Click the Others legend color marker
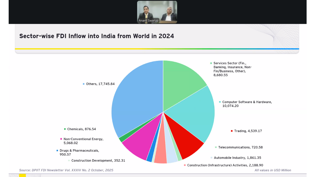This screenshot has width=315, height=177. coord(84,84)
